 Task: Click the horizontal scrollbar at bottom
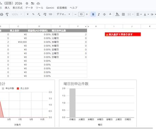pos(76,128)
